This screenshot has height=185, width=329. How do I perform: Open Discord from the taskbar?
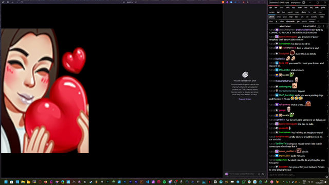pyautogui.click(x=170, y=182)
